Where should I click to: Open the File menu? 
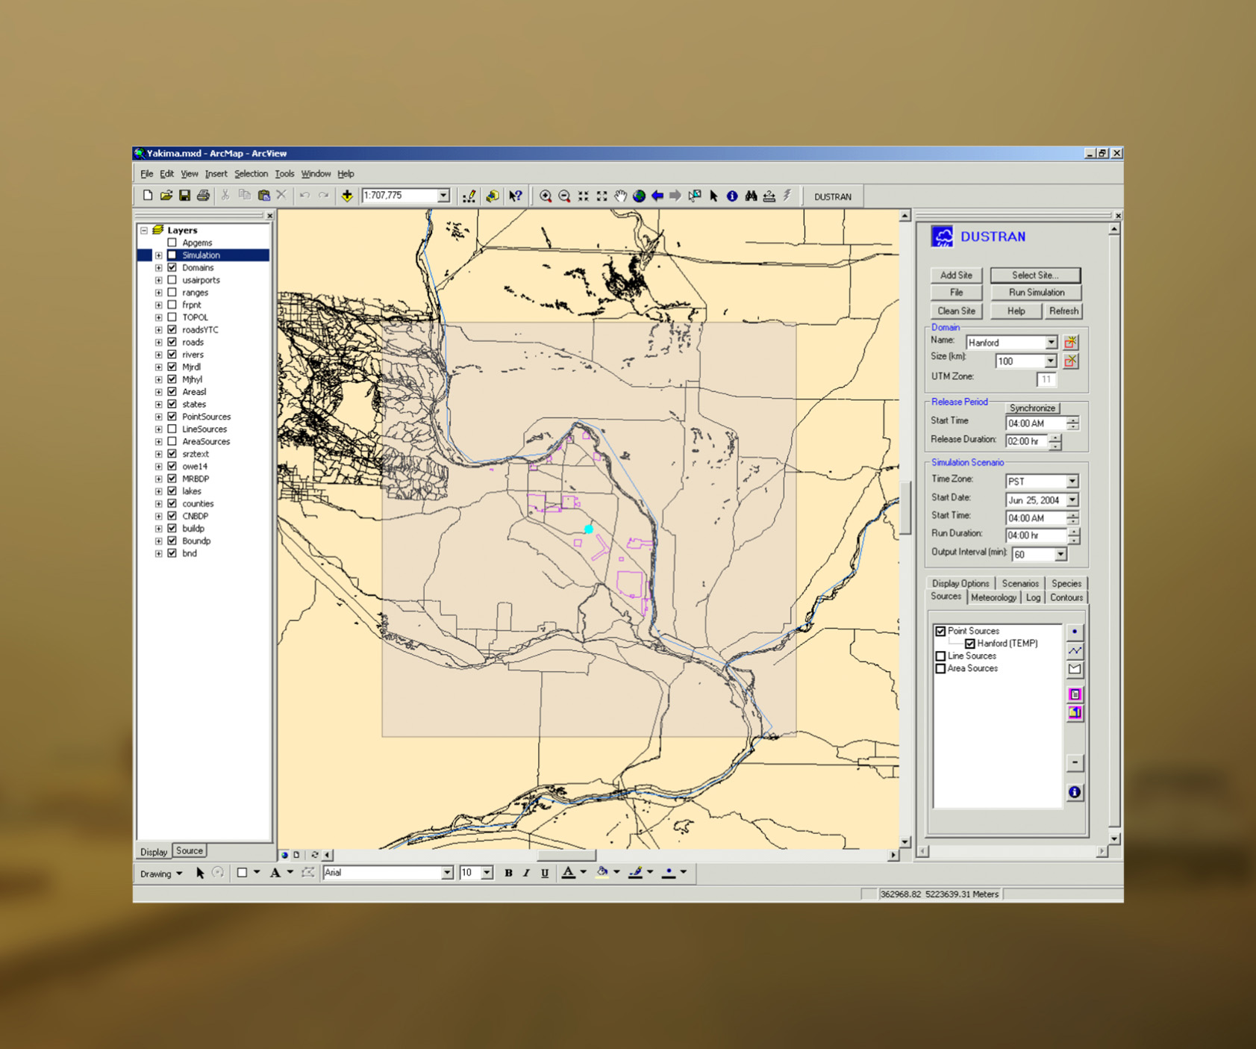click(x=146, y=174)
